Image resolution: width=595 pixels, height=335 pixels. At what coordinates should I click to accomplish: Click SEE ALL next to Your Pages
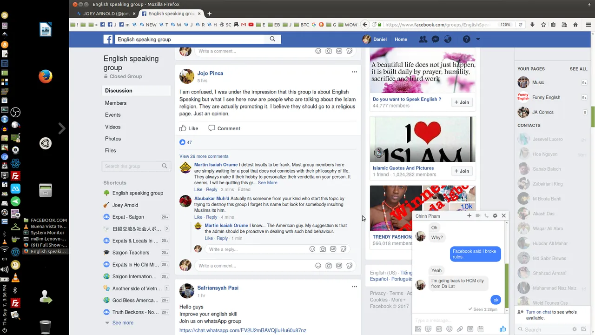[578, 69]
